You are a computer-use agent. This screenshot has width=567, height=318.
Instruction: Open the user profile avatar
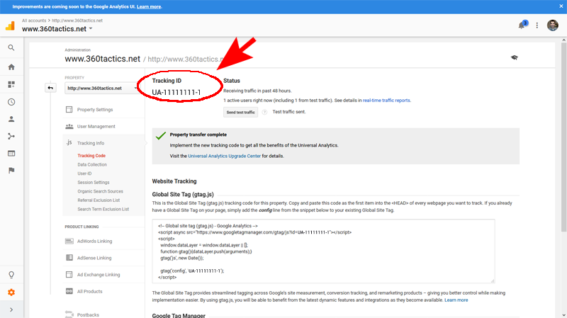[553, 25]
